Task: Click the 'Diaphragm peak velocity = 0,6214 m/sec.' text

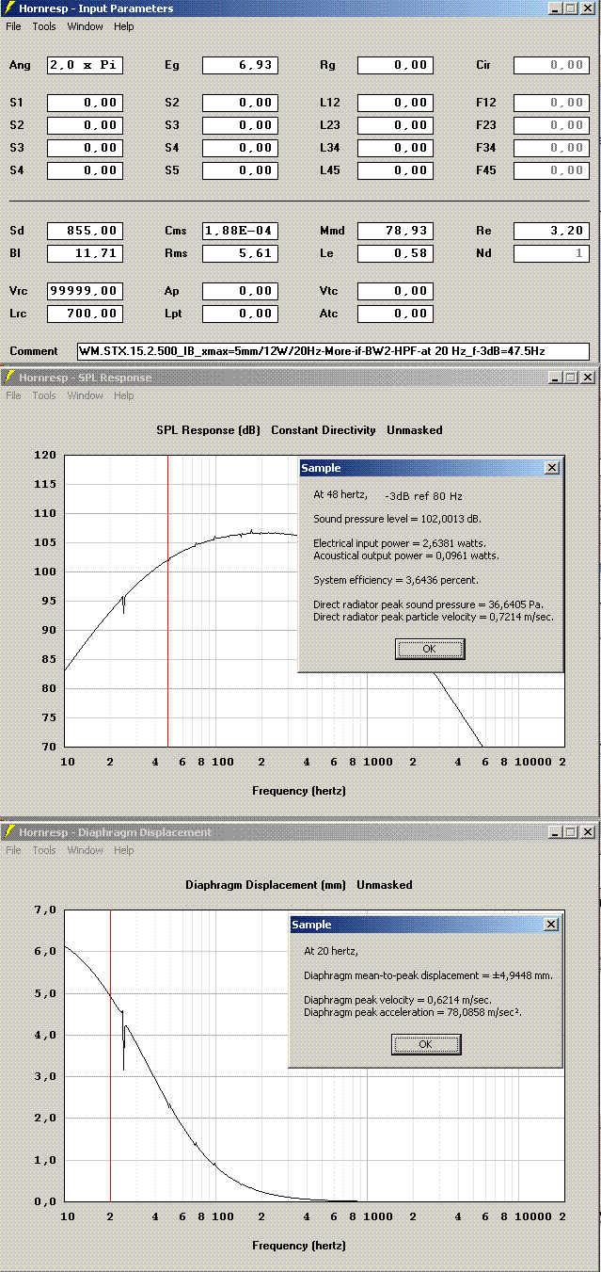Action: tap(398, 999)
